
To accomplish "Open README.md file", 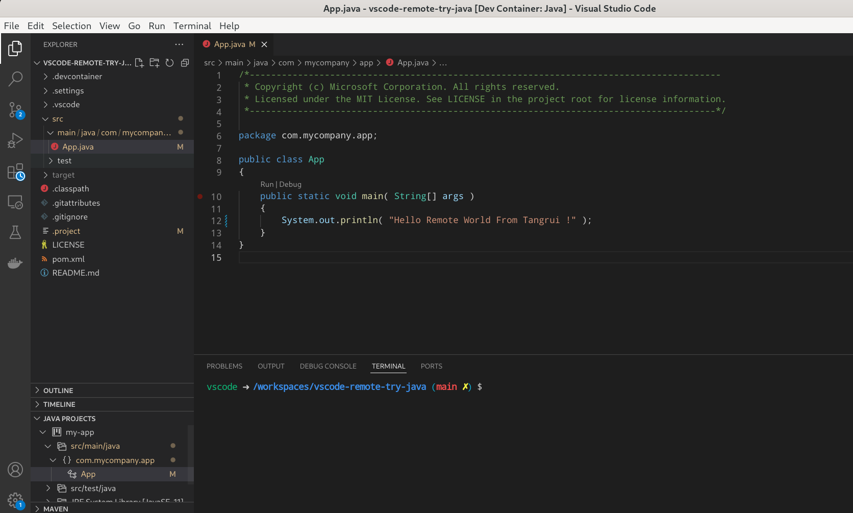I will [112, 273].
